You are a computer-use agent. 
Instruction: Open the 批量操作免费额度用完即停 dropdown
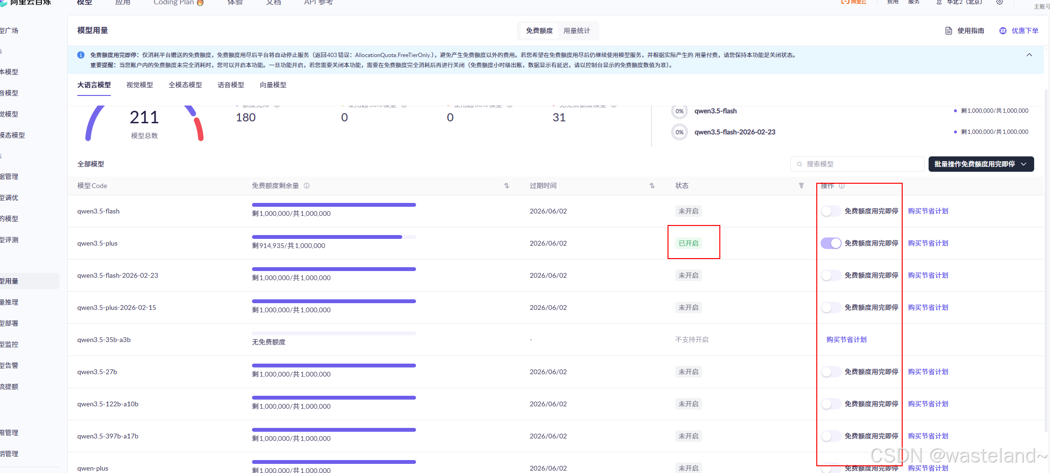coord(981,164)
